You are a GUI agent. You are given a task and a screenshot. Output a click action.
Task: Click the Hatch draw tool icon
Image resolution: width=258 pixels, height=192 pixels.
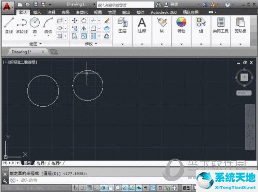[60, 36]
